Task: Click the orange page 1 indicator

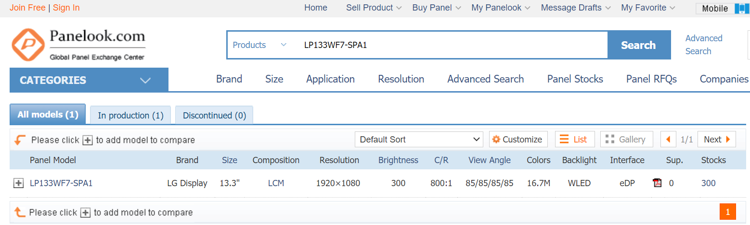Action: tap(728, 212)
